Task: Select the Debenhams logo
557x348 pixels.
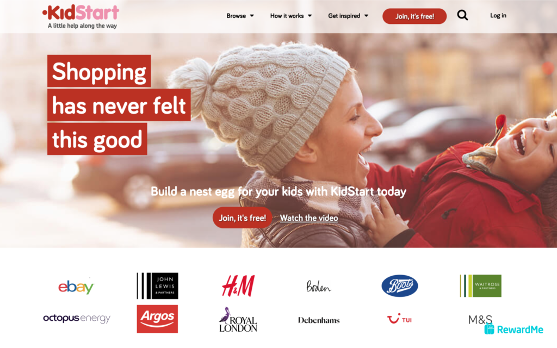Action: tap(319, 320)
